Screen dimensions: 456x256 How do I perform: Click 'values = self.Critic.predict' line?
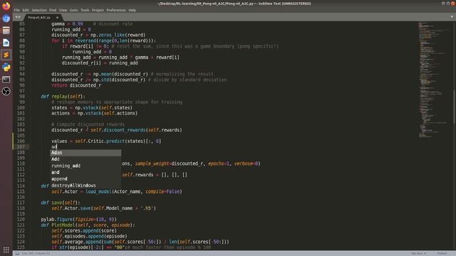(106, 141)
